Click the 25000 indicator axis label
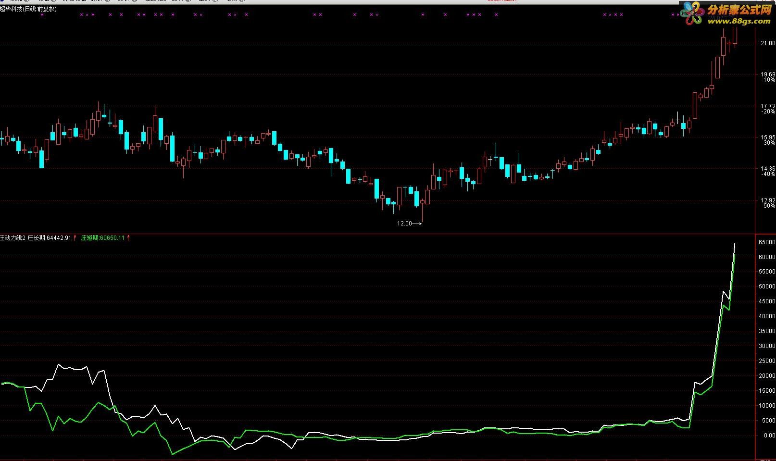Image resolution: width=776 pixels, height=461 pixels. coord(767,361)
